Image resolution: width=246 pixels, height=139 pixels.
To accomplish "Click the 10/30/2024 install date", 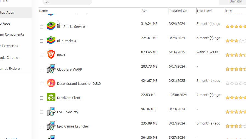I will click(x=178, y=95).
